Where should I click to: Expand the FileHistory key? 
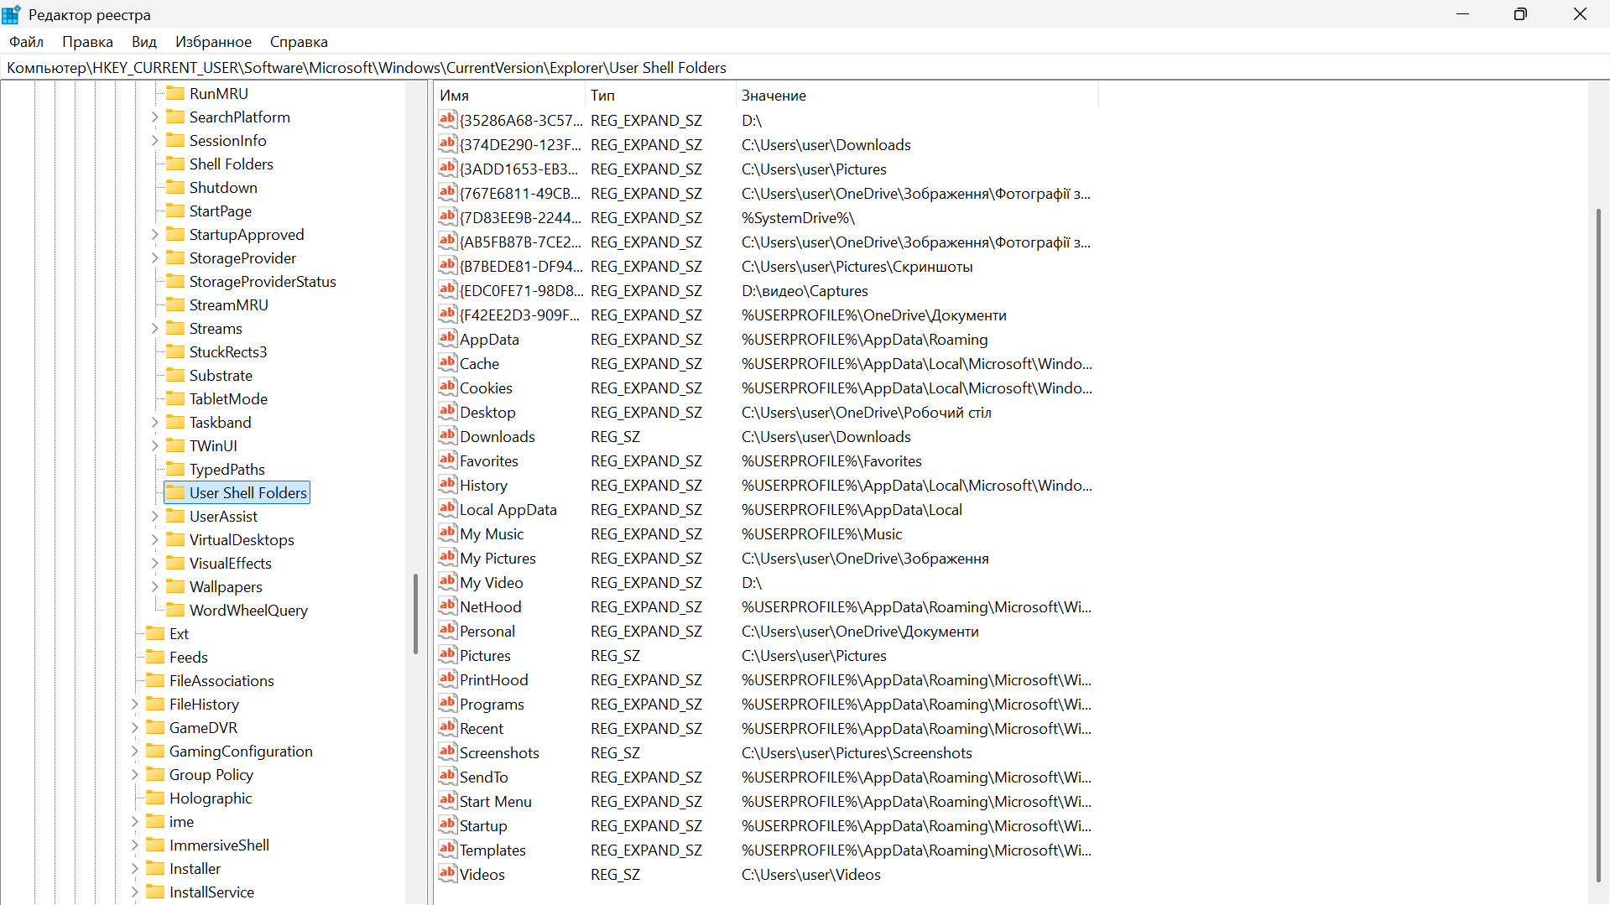coord(134,705)
